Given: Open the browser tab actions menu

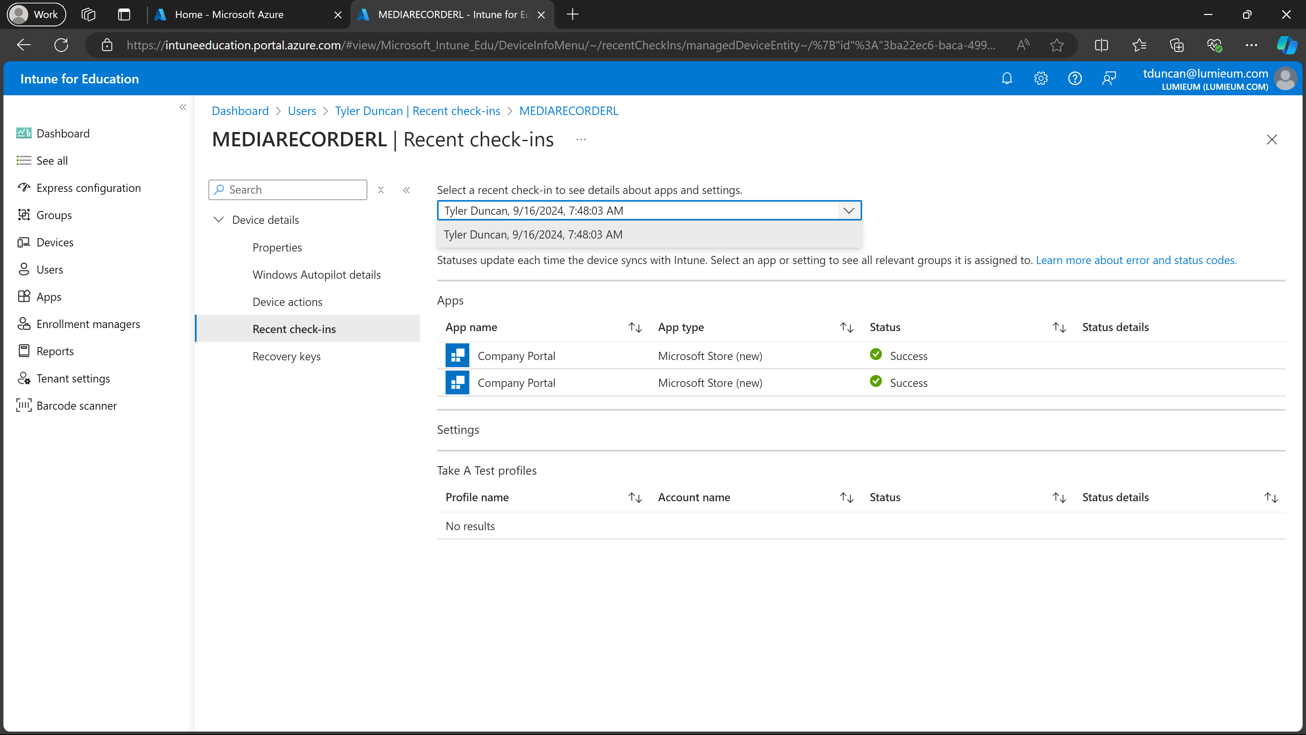Looking at the screenshot, I should pyautogui.click(x=124, y=15).
